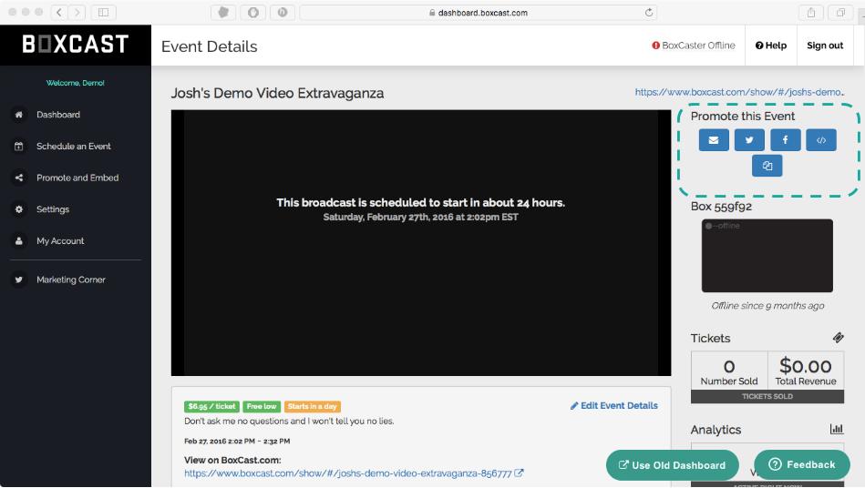Open Schedule an Event menu item
The height and width of the screenshot is (488, 865).
73,147
